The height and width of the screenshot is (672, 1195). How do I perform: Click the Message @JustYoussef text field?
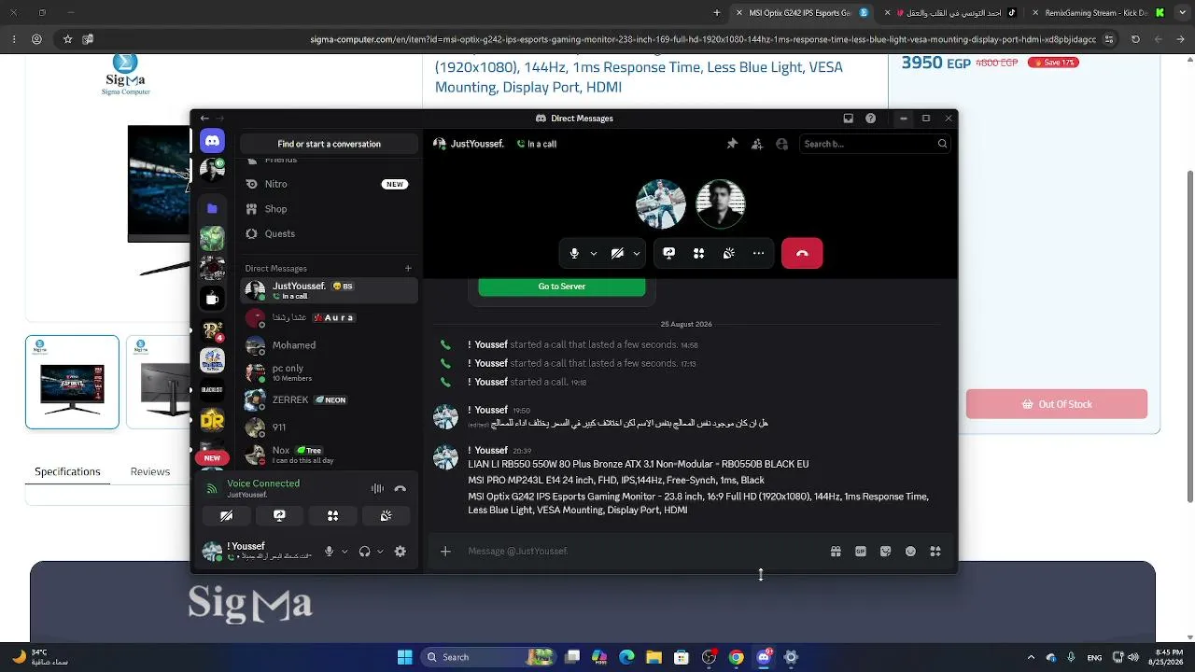644,552
